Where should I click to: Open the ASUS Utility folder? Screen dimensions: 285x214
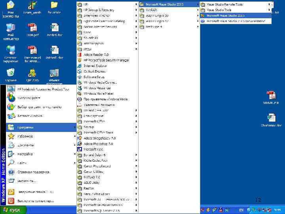click(x=107, y=183)
